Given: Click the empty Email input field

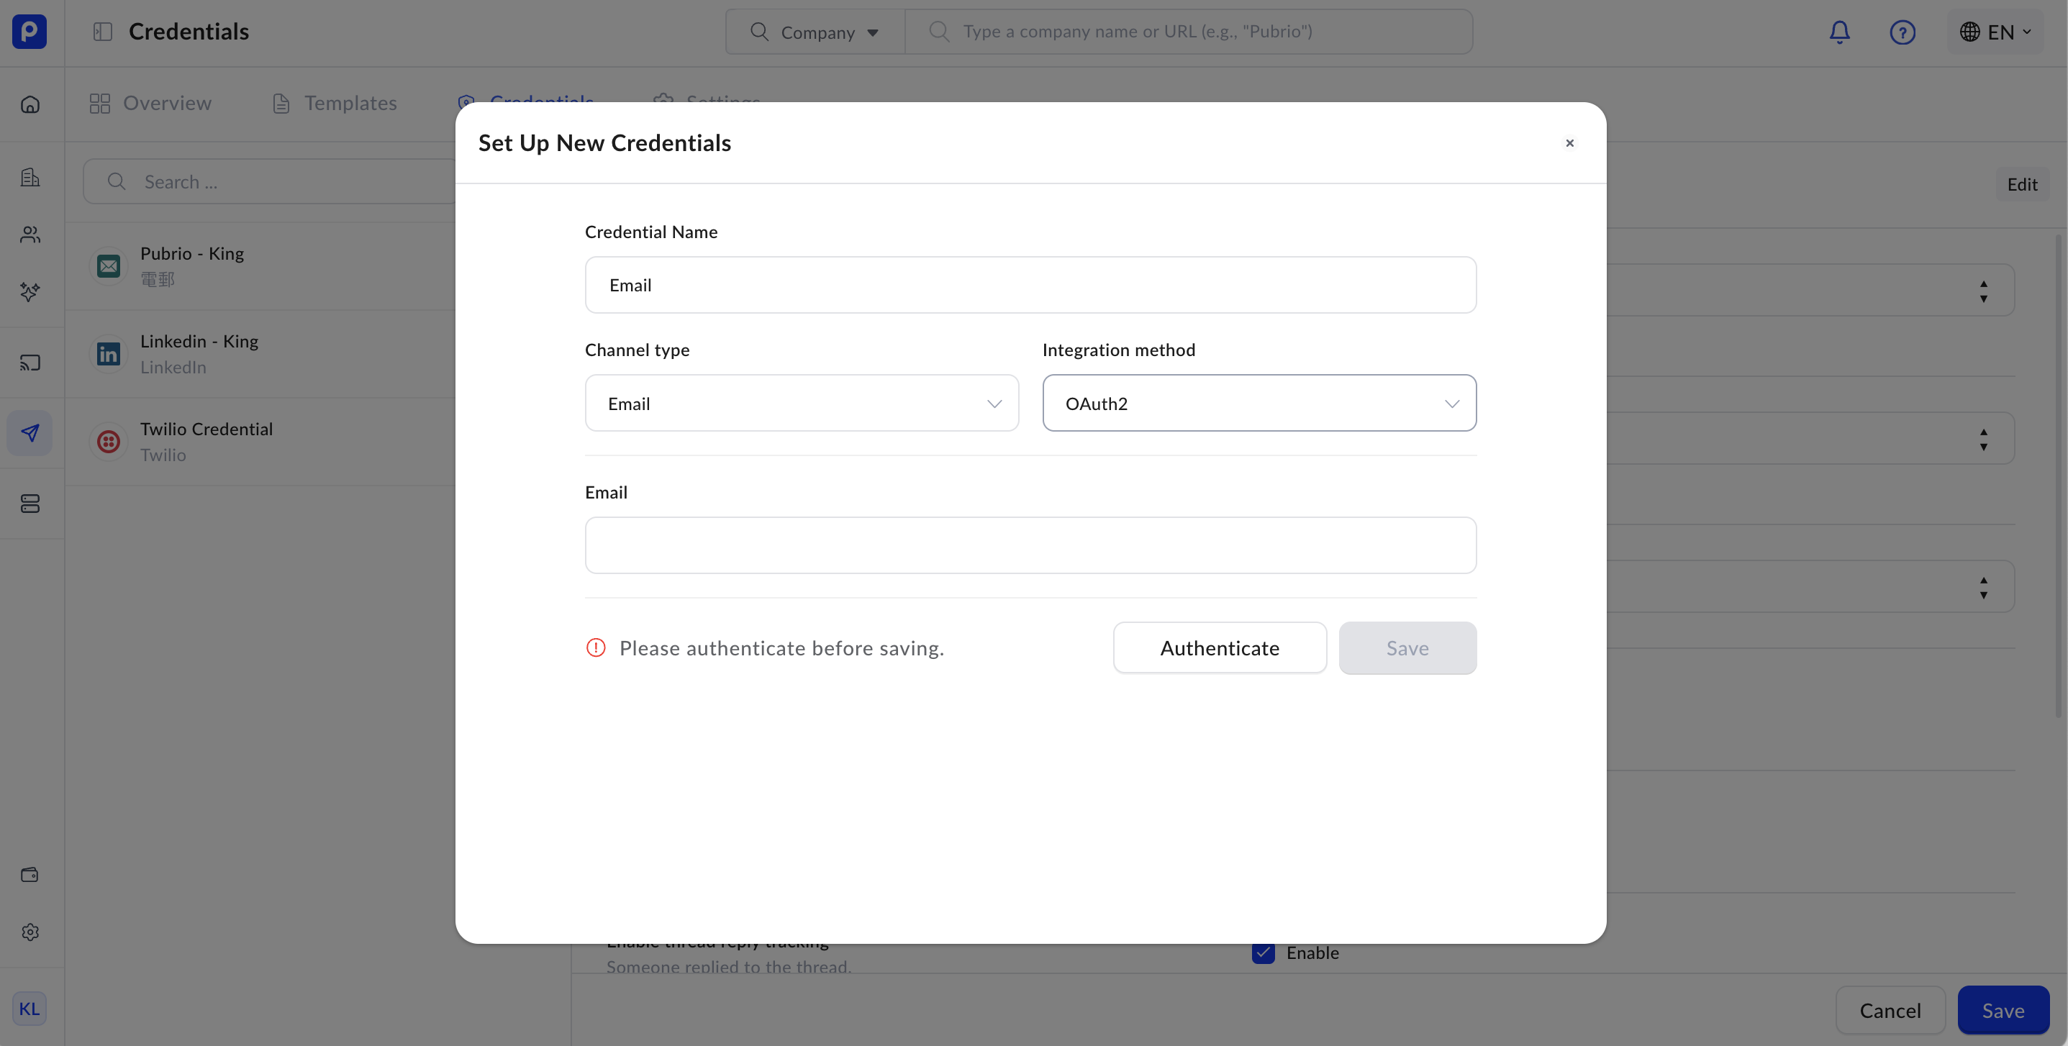Looking at the screenshot, I should (1030, 545).
